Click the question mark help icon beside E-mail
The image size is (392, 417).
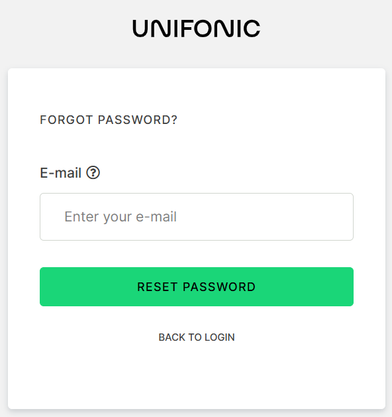click(93, 172)
